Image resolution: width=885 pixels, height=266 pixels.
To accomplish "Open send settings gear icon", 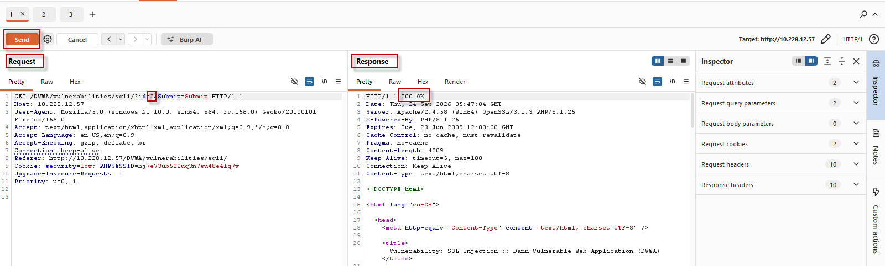I will [x=48, y=39].
